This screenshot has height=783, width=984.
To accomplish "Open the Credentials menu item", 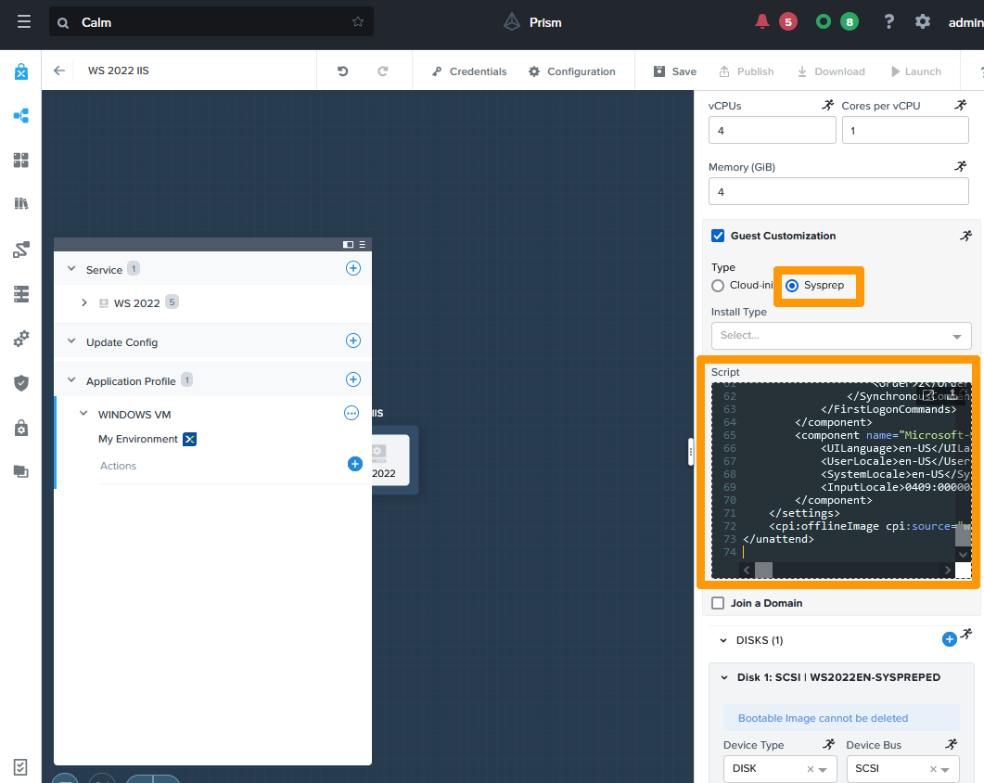I will click(x=469, y=71).
